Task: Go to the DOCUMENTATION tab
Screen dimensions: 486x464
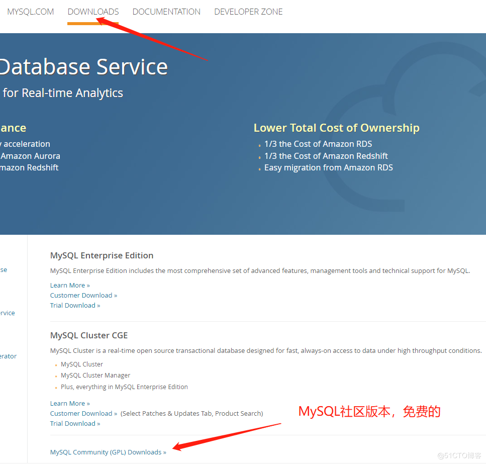Action: (x=166, y=12)
